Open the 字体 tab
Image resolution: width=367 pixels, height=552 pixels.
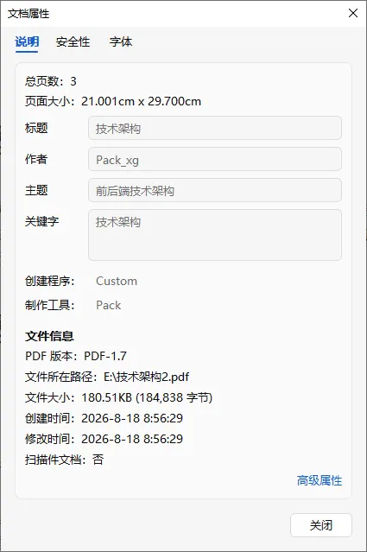121,41
